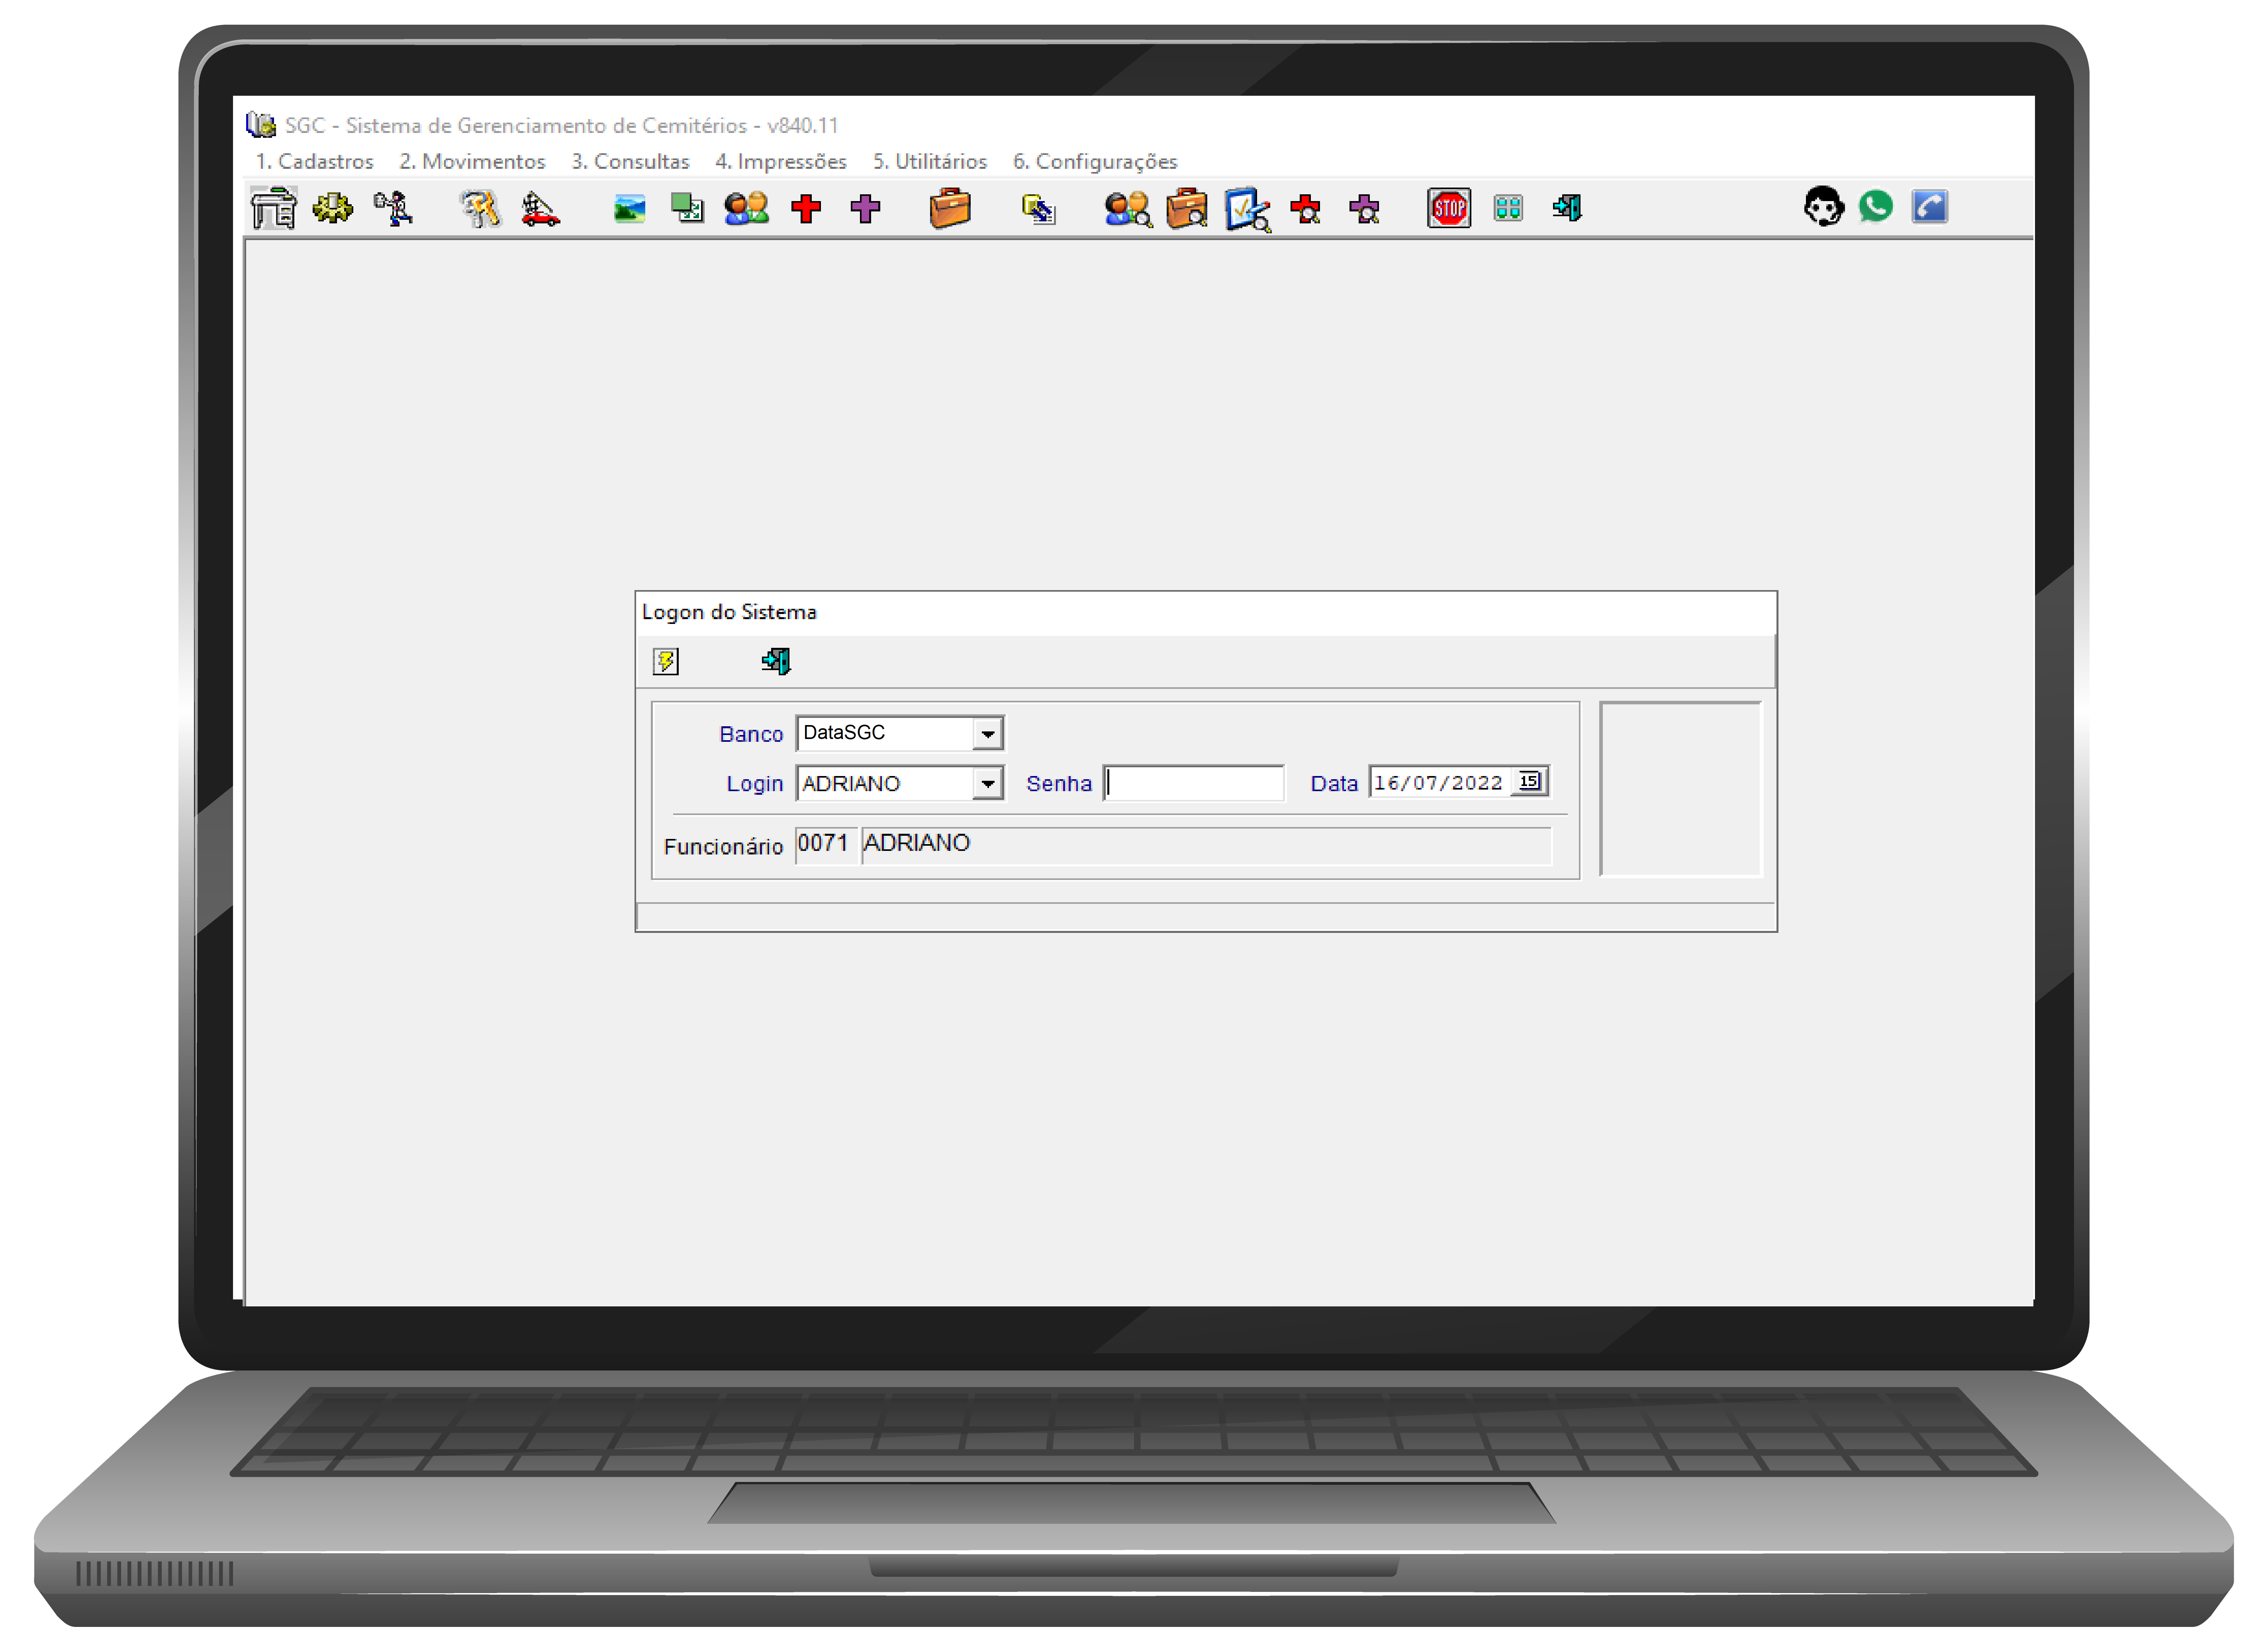Click the checklist search icon with pen
The image size is (2268, 1652).
click(x=1248, y=209)
